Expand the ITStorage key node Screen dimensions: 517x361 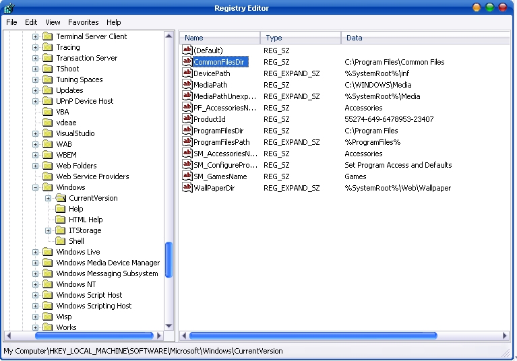click(48, 230)
